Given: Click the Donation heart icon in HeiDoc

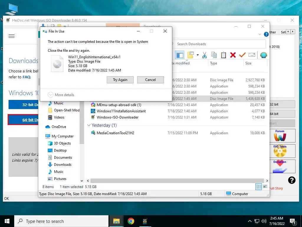Looking at the screenshot, I should 282,166.
